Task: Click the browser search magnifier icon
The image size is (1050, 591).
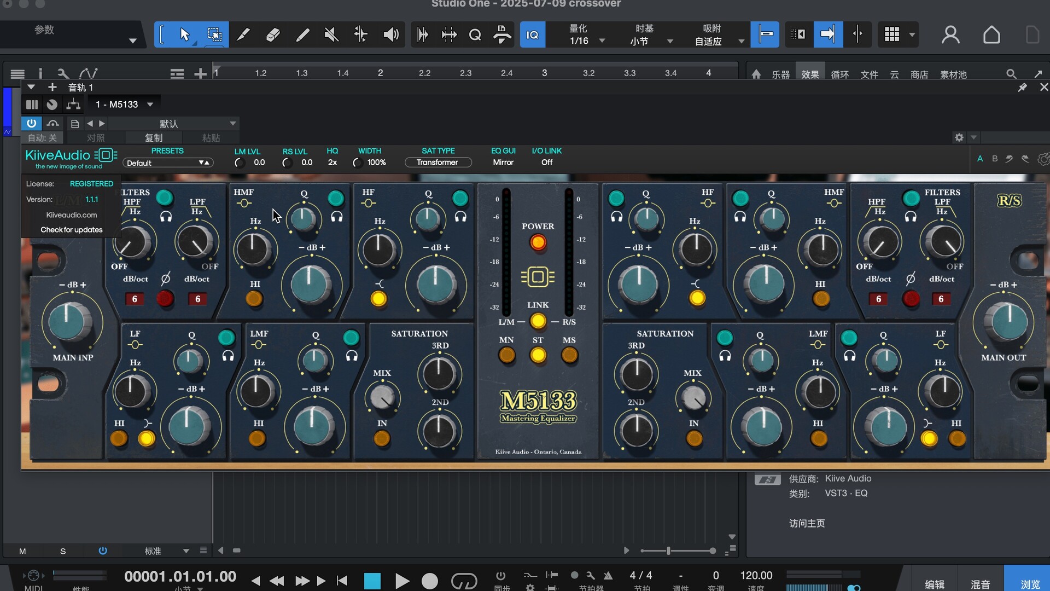Action: (1011, 74)
